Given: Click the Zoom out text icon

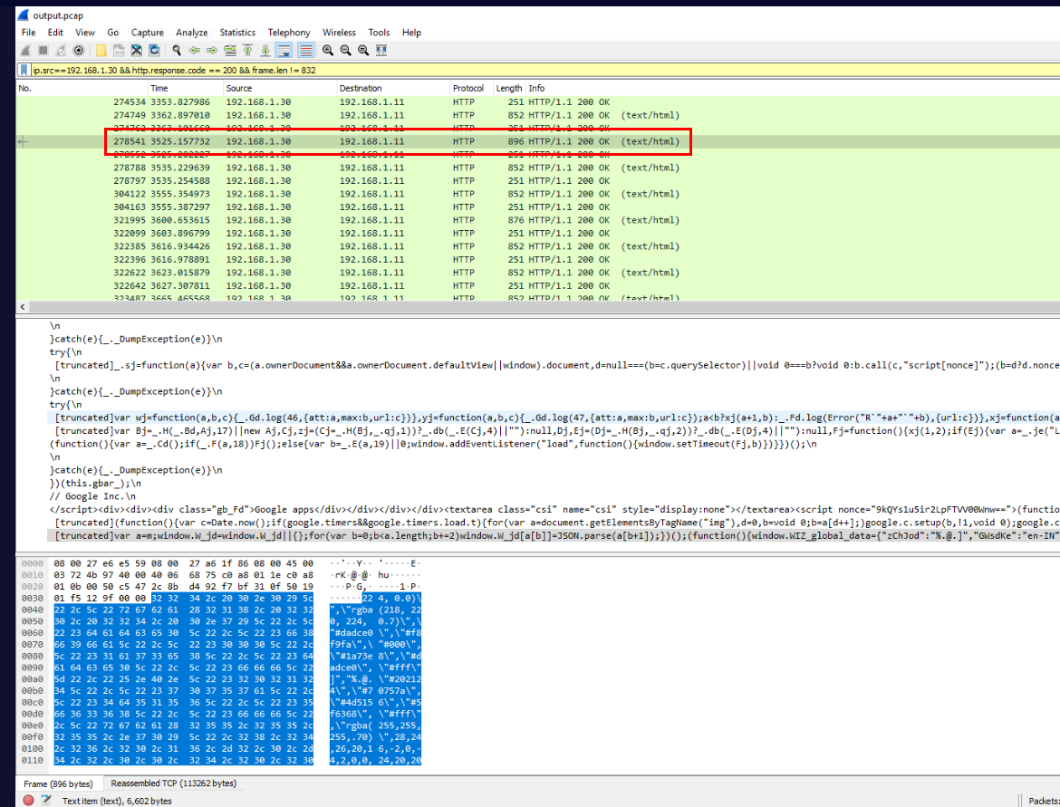Looking at the screenshot, I should (345, 50).
